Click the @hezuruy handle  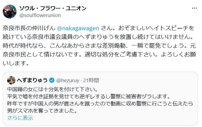pos(68,80)
